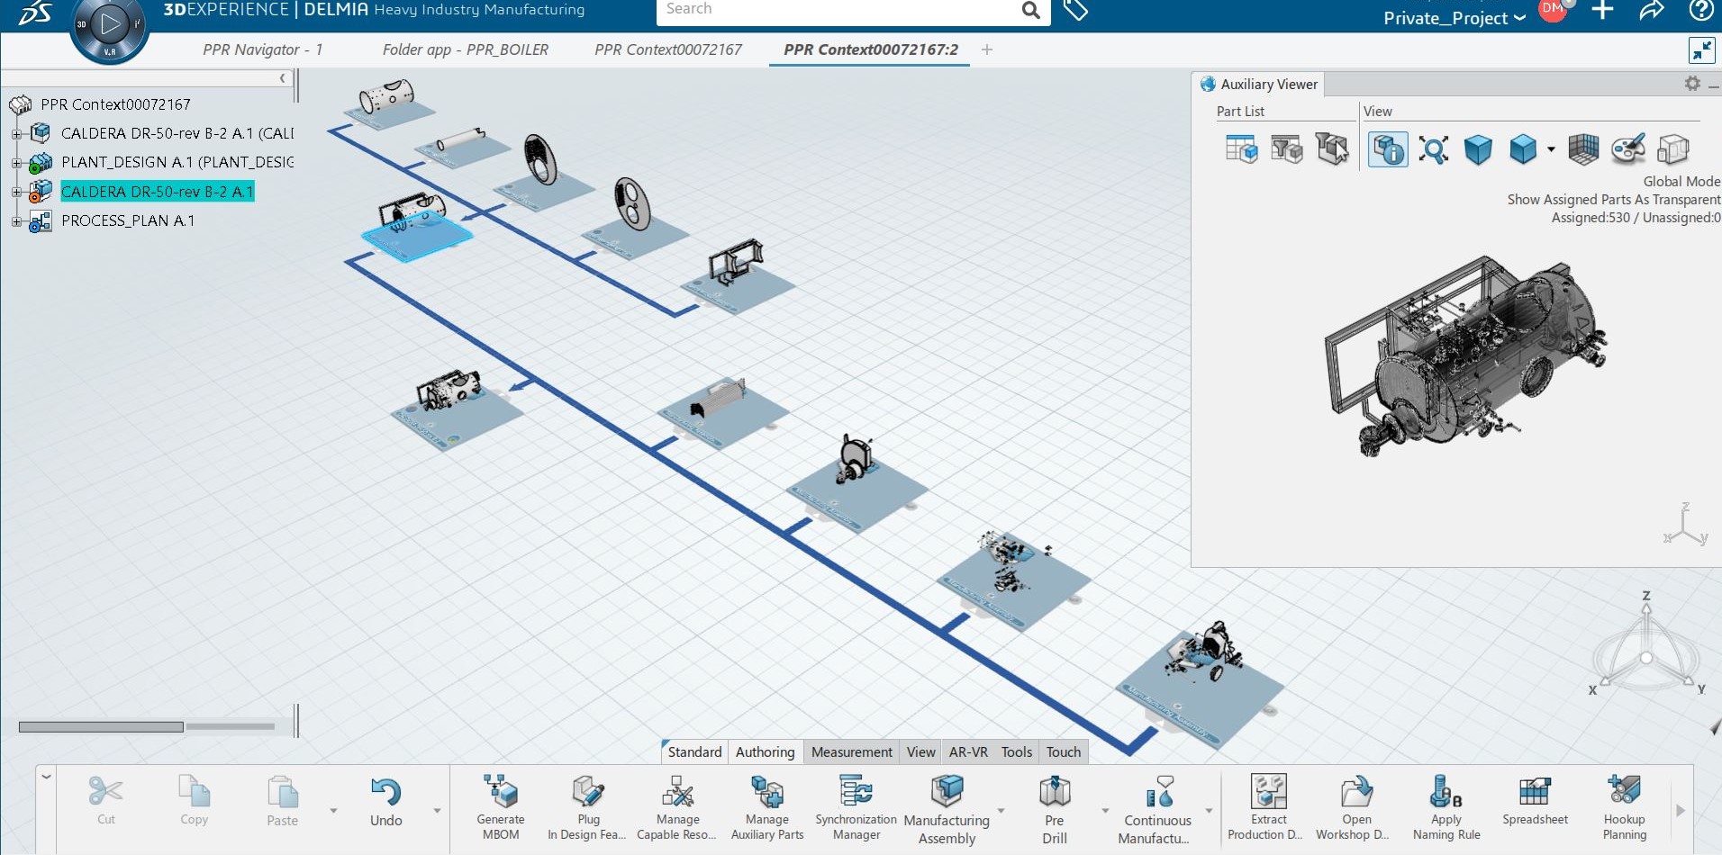
Task: Open Continuous Manufactu... dropdown arrow
Action: pyautogui.click(x=1209, y=811)
